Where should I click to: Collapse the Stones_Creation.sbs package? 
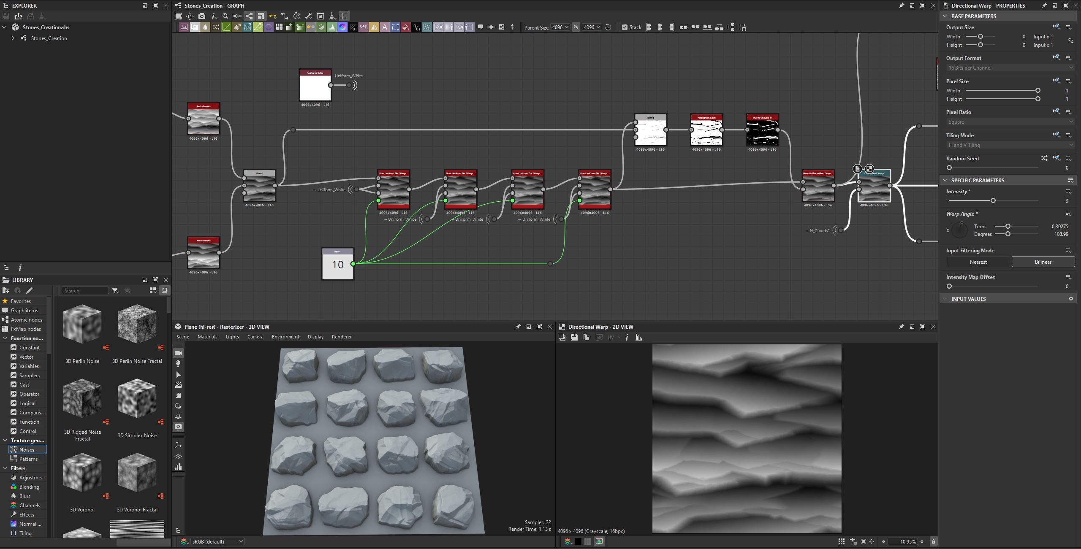coord(4,27)
